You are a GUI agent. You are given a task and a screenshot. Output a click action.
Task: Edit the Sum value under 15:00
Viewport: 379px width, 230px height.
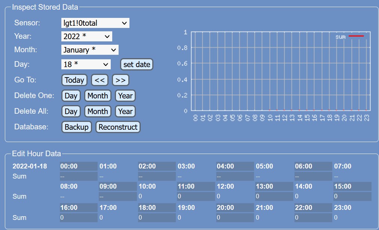(352, 196)
